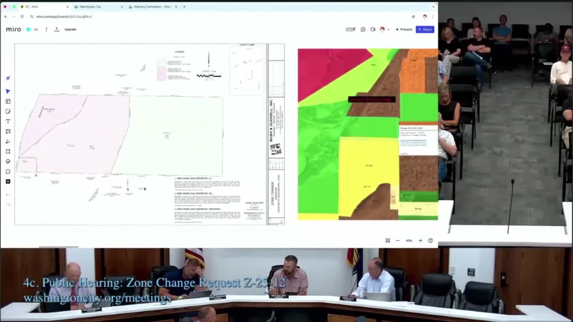The height and width of the screenshot is (322, 573).
Task: Select the cursor arrow tool
Action: pyautogui.click(x=8, y=91)
